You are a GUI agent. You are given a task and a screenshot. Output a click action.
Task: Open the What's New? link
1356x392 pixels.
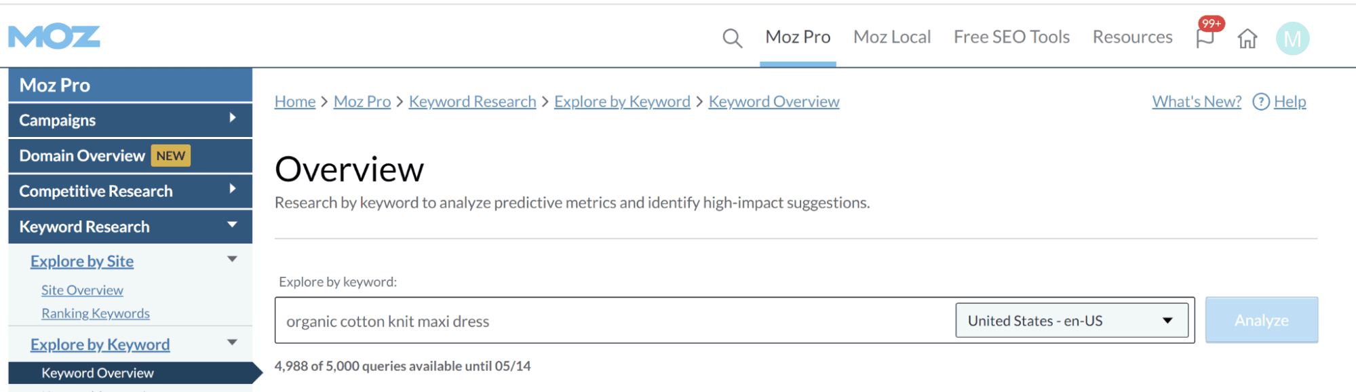[1196, 102]
